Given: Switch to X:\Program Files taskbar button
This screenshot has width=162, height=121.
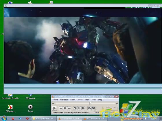Looking at the screenshot, I should 44,119.
